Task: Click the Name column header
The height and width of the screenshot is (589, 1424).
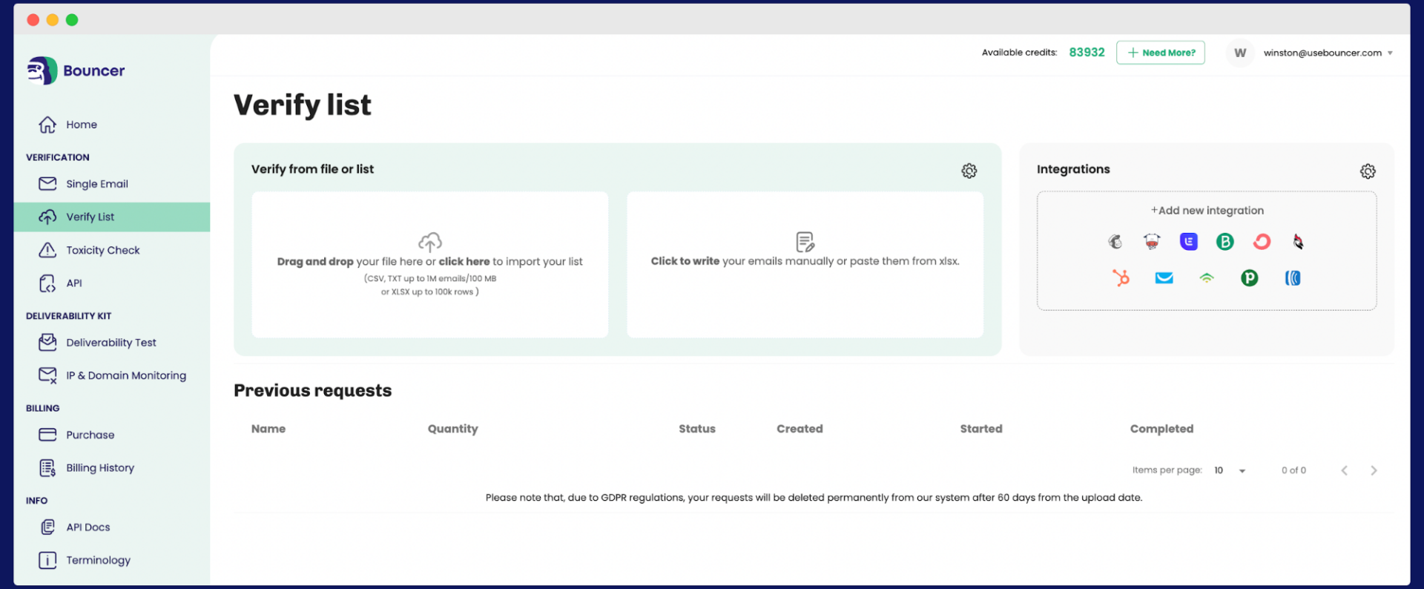Action: (x=268, y=429)
